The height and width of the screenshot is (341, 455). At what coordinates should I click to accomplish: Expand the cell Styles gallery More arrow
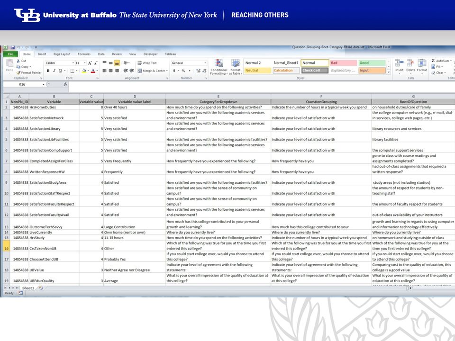click(389, 72)
